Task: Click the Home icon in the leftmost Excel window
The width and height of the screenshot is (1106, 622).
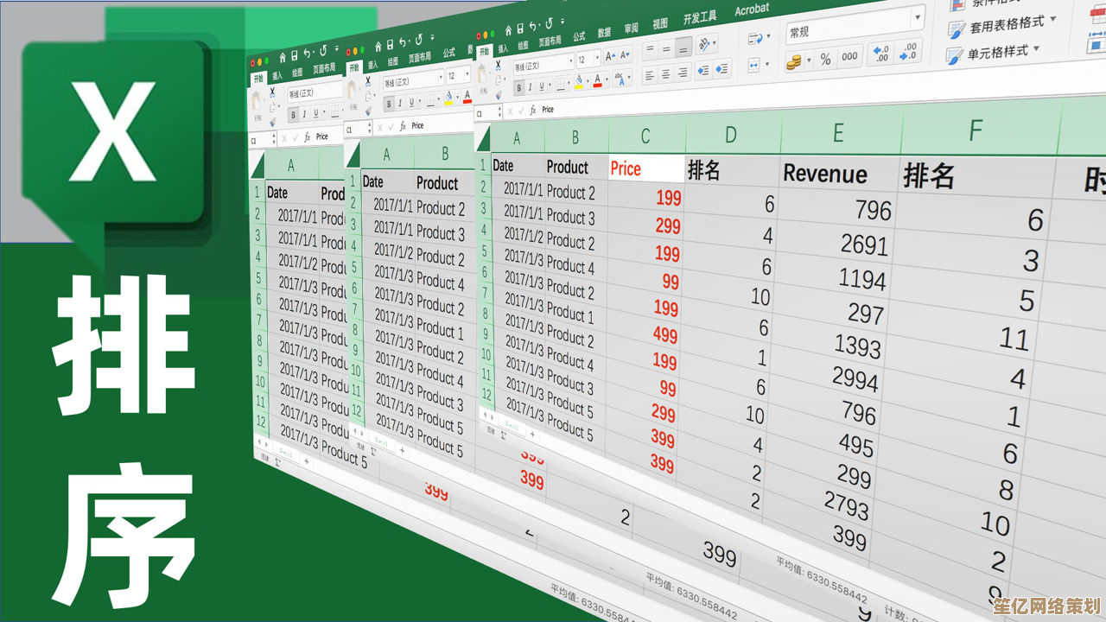Action: [x=283, y=58]
